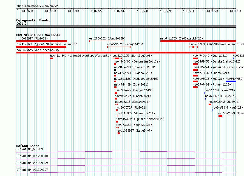This screenshot has height=176, width=244.
Task: Select the nsv6400550 (Sedlazeck2020) label
Action: pos(38,50)
